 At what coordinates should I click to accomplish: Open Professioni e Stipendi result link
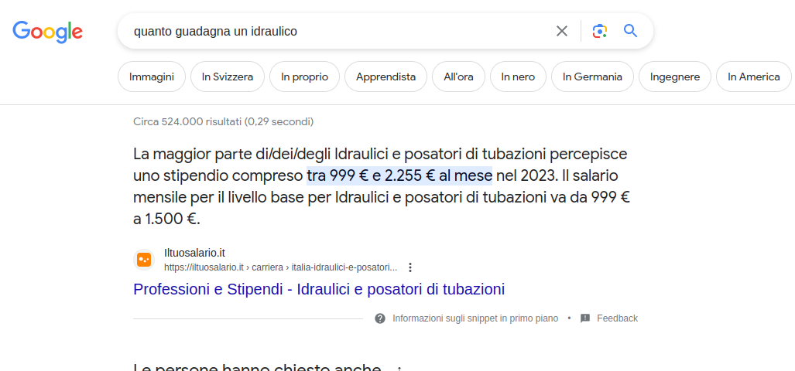coord(319,290)
